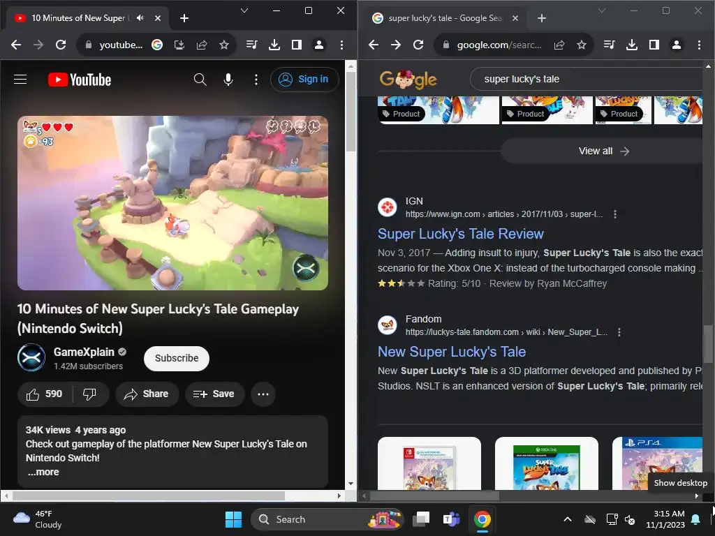715x536 pixels.
Task: Close the YouTube tab
Action: (157, 18)
